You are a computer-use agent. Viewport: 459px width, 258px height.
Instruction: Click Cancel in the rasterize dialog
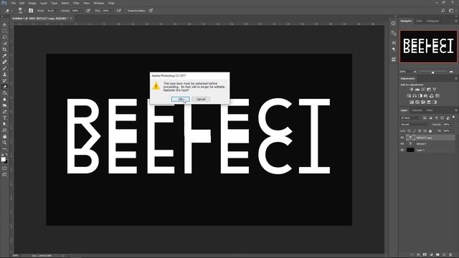(x=201, y=100)
